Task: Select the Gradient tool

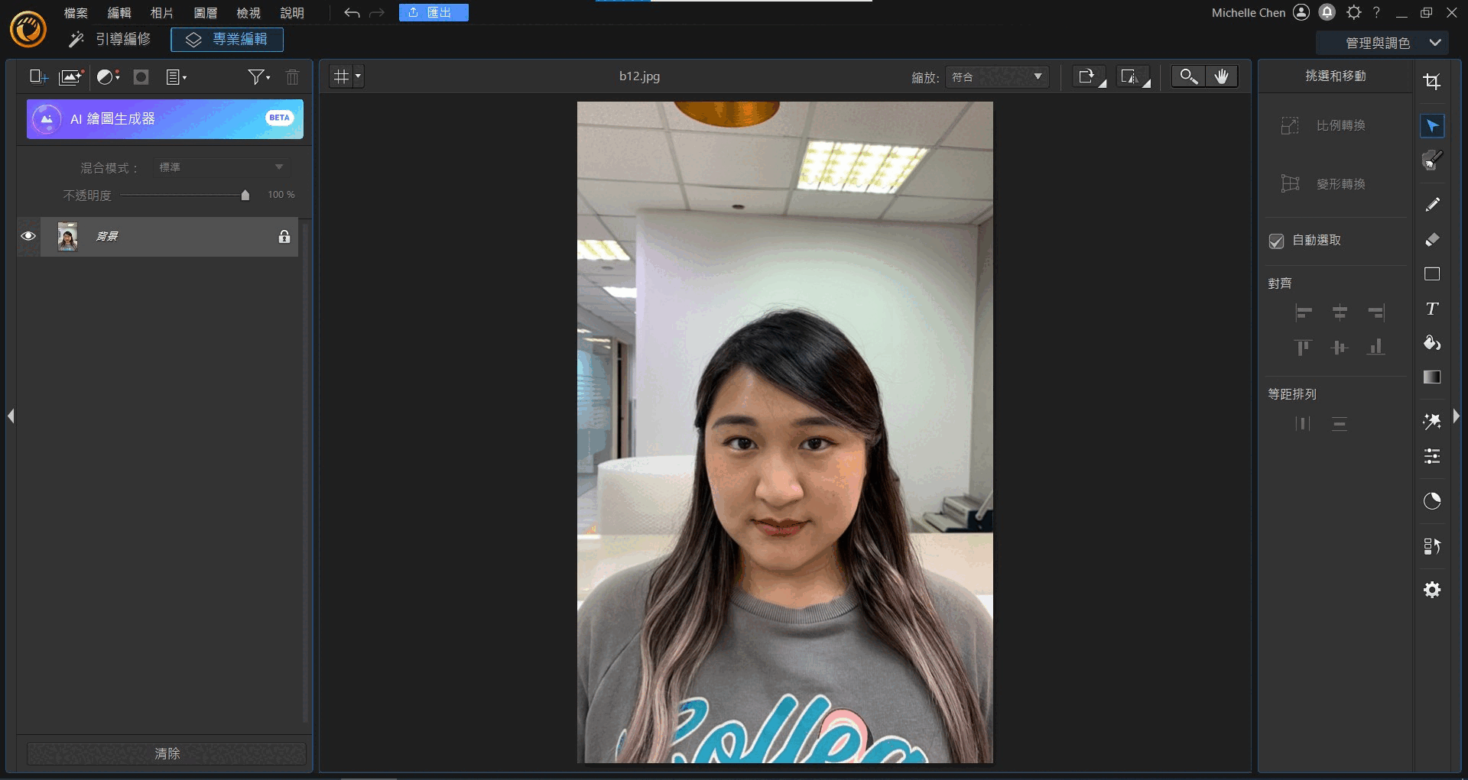Action: coord(1432,377)
